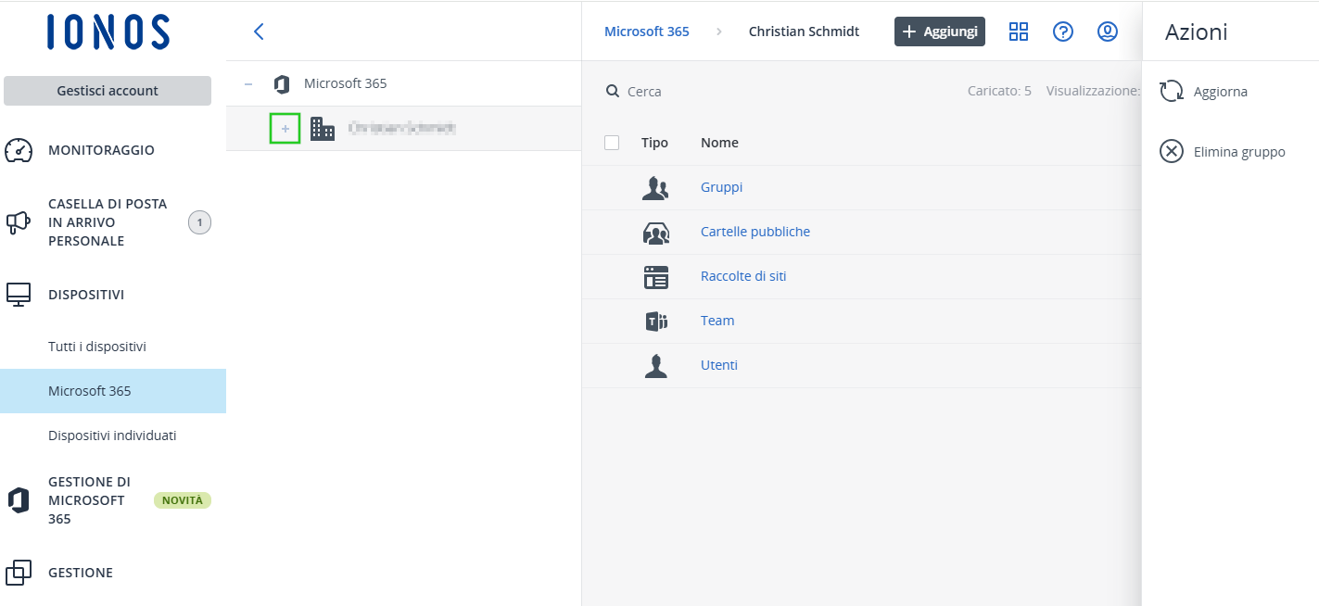Expand the organization node with plus
Viewport: 1319px width, 606px height.
pyautogui.click(x=285, y=129)
